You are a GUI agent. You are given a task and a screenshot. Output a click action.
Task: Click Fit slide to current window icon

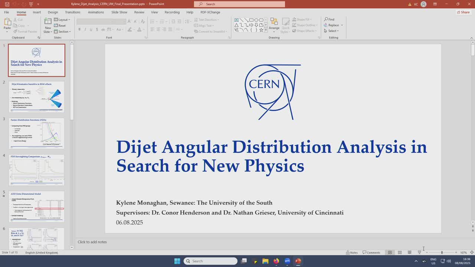472,253
